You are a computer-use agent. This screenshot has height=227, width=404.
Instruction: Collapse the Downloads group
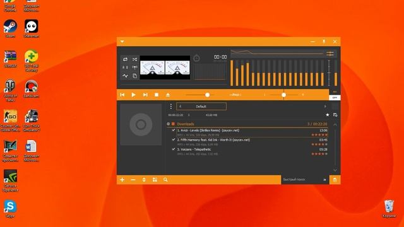[x=169, y=124]
